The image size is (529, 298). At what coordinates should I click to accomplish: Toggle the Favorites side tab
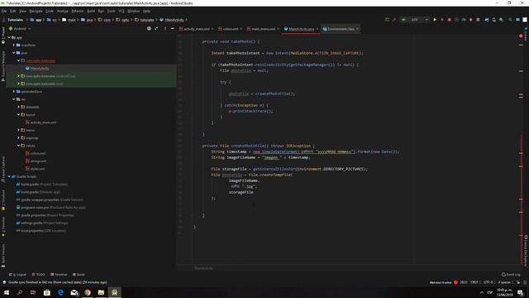point(3,226)
